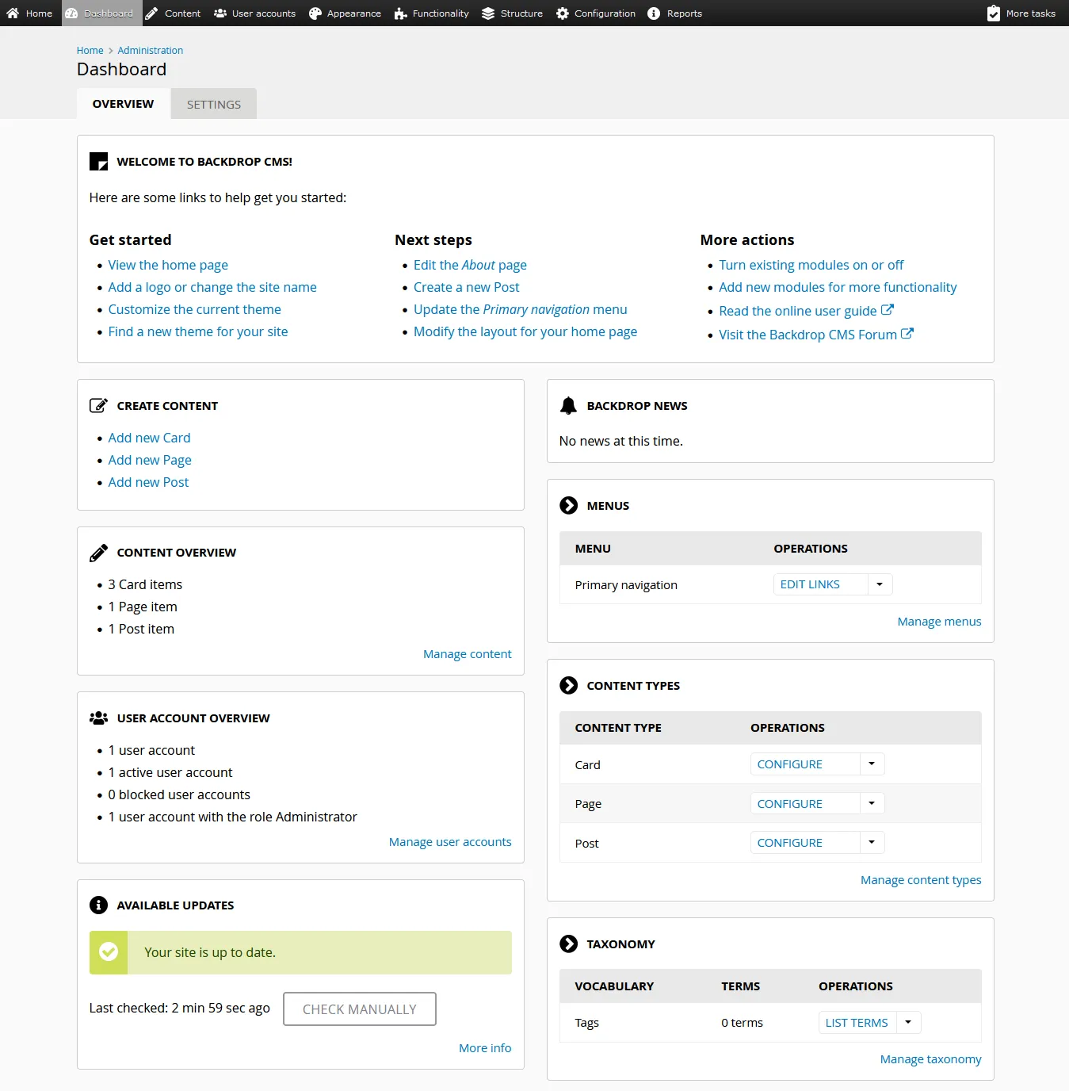Click the Backdrop News bell icon
The image size is (1069, 1091).
568,405
